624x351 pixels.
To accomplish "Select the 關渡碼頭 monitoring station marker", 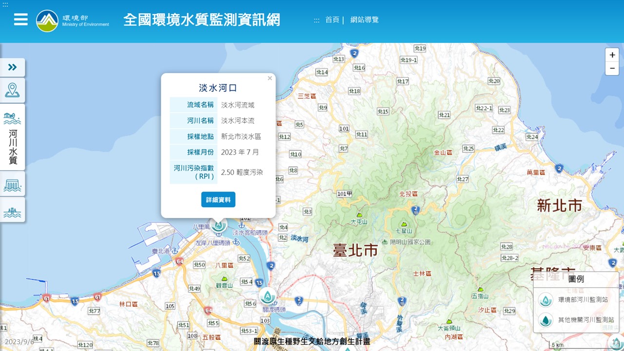I will click(x=267, y=296).
